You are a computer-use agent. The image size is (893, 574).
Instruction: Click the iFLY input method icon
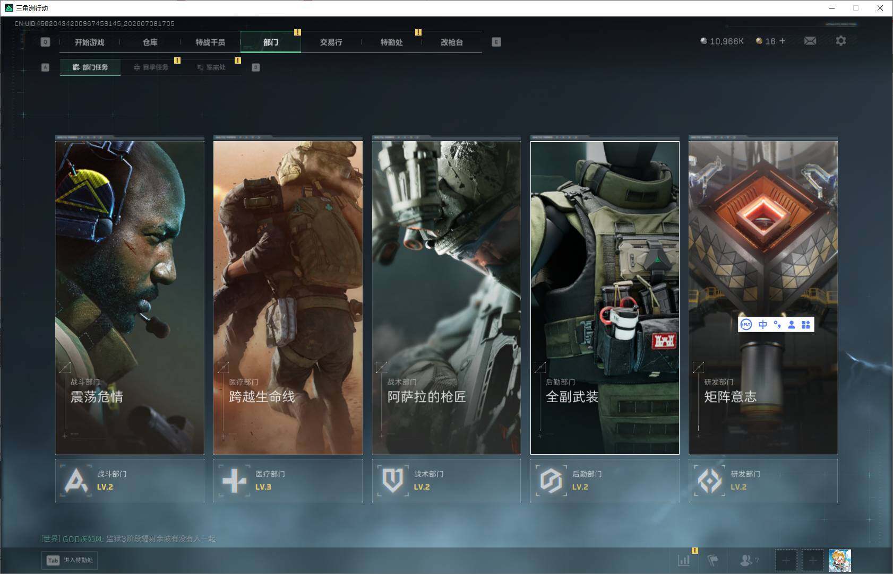[x=746, y=324]
